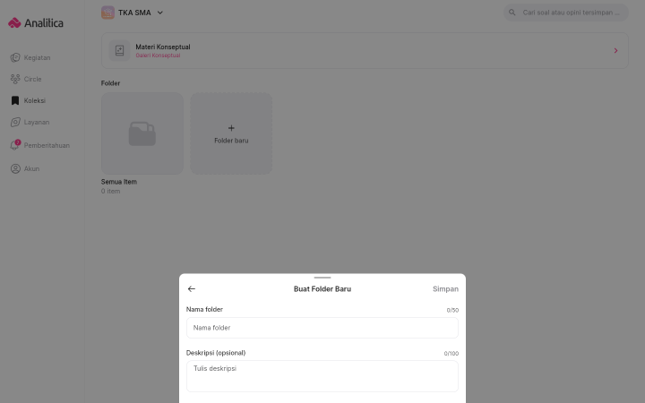Click the Materi Konseptual title
Image resolution: width=645 pixels, height=403 pixels.
(163, 47)
